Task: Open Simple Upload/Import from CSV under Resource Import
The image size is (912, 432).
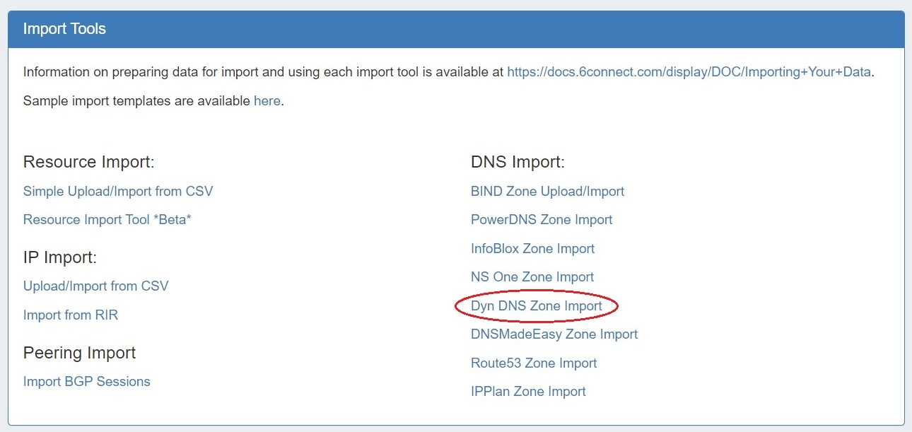Action: point(118,191)
